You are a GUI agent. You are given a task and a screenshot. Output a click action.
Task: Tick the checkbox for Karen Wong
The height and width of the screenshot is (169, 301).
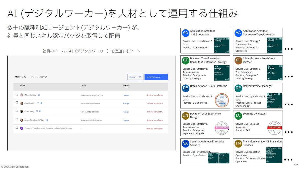pos(17,111)
